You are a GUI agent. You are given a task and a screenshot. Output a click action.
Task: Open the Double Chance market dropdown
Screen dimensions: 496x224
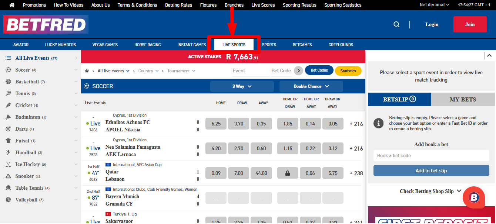(x=311, y=86)
